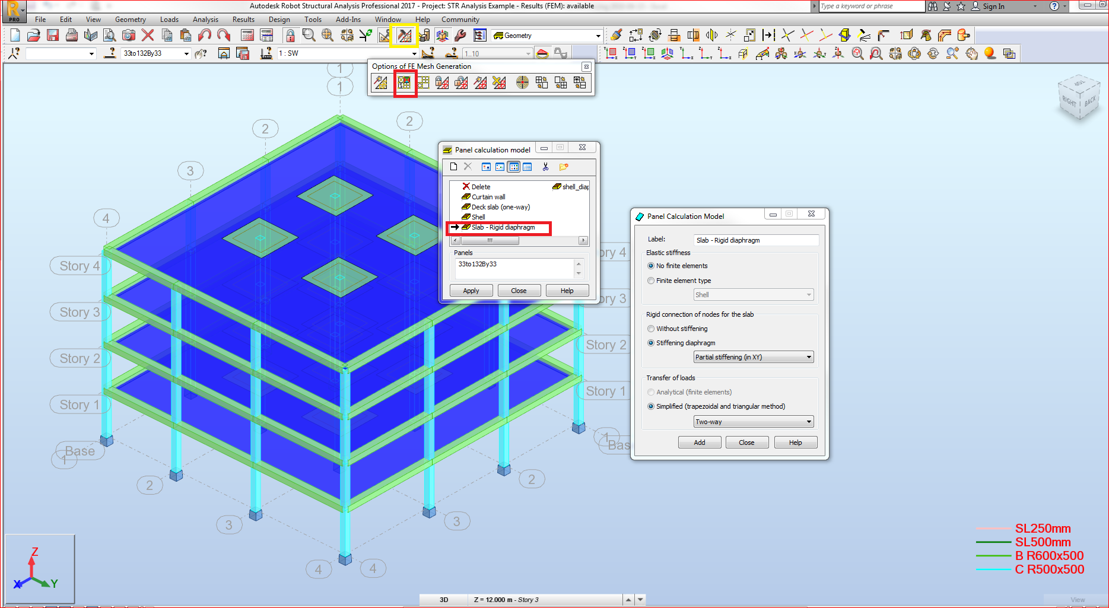This screenshot has height=608, width=1109.
Task: Click Apply in Panel calculation model dialog
Action: tap(471, 291)
